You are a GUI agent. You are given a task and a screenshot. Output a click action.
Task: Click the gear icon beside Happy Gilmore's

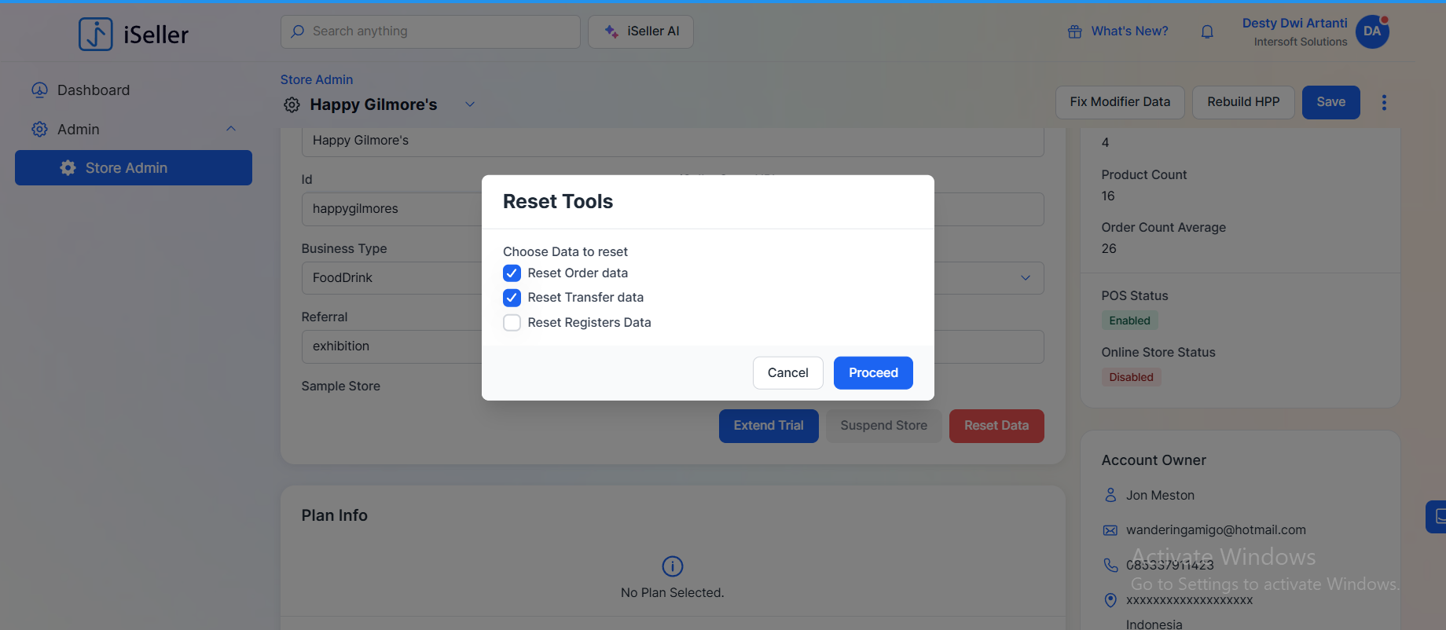pos(292,104)
